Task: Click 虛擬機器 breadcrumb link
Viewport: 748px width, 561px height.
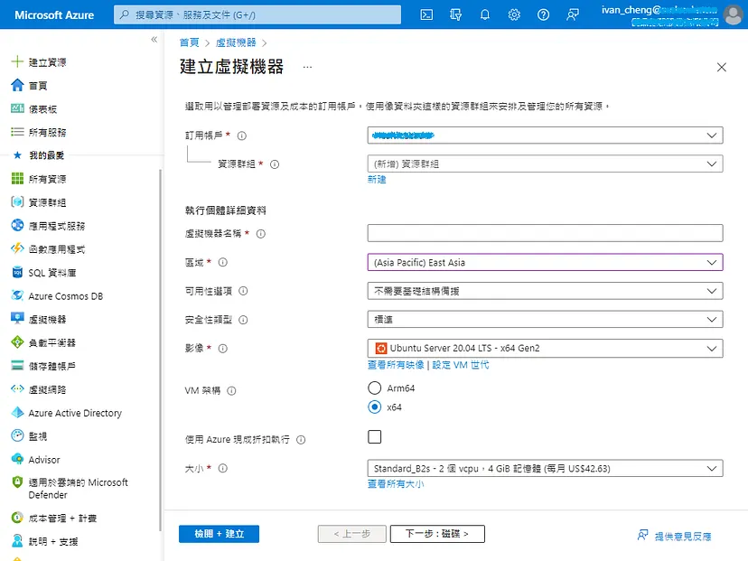Action: point(236,42)
